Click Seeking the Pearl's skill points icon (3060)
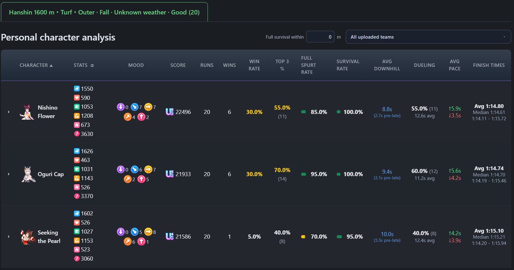 (77, 259)
